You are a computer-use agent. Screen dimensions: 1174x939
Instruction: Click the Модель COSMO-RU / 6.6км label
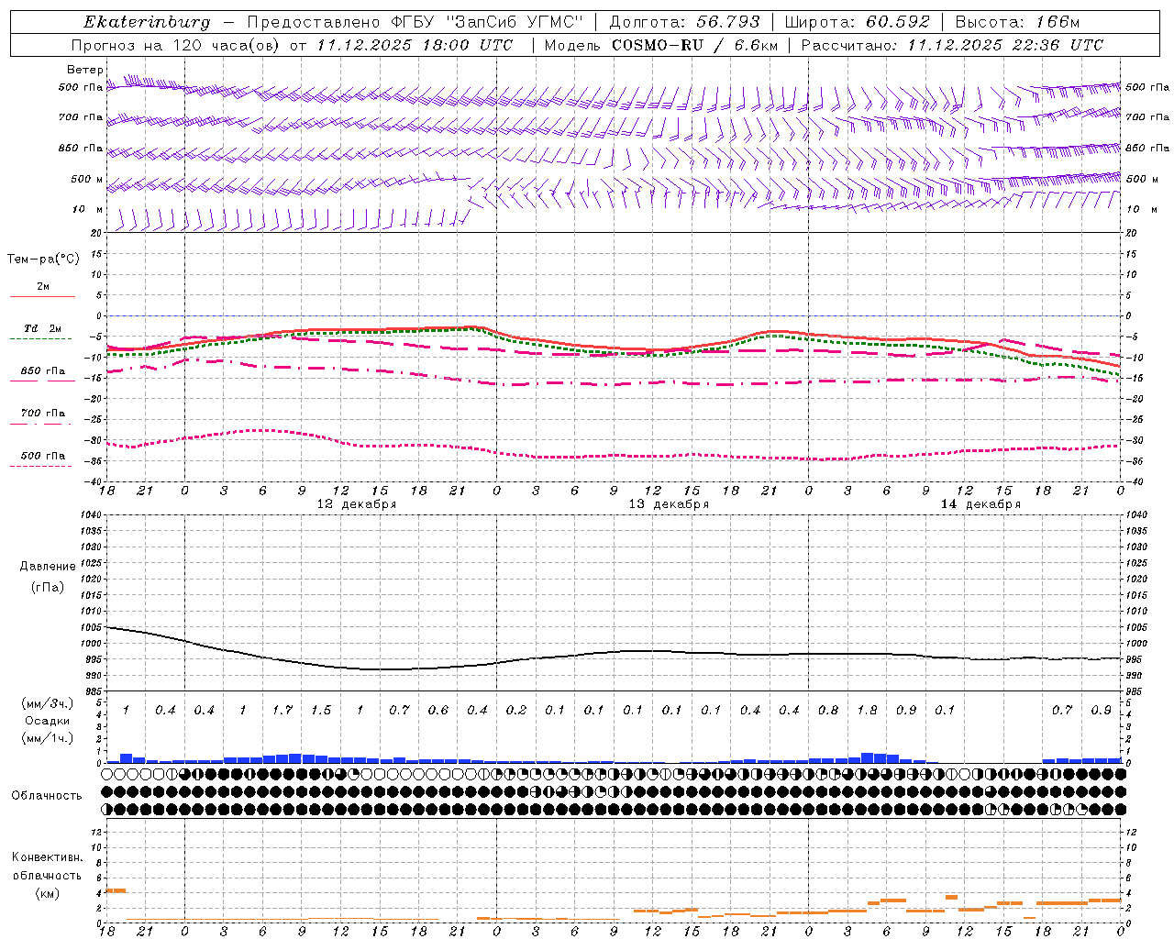[x=661, y=45]
